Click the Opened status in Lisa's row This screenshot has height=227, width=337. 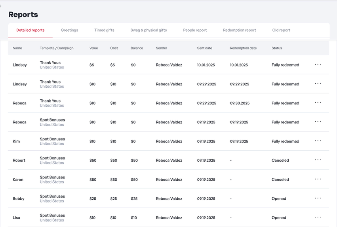coord(279,218)
